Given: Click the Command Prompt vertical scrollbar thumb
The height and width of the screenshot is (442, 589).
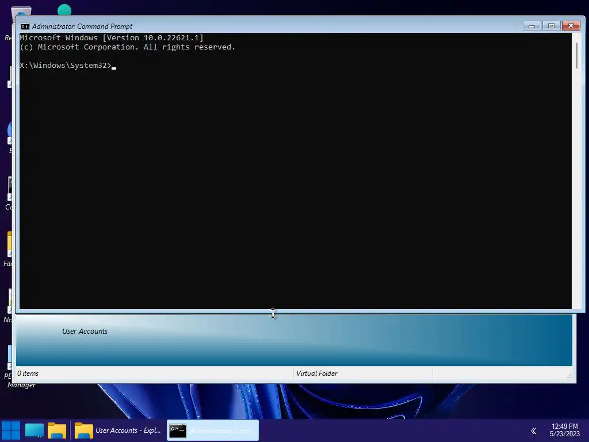Looking at the screenshot, I should 577,55.
